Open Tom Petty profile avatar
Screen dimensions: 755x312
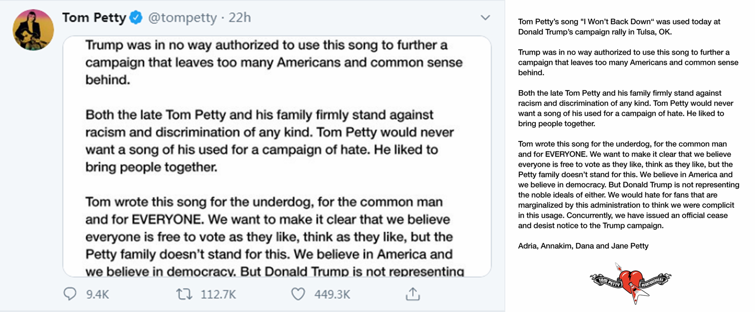click(33, 29)
